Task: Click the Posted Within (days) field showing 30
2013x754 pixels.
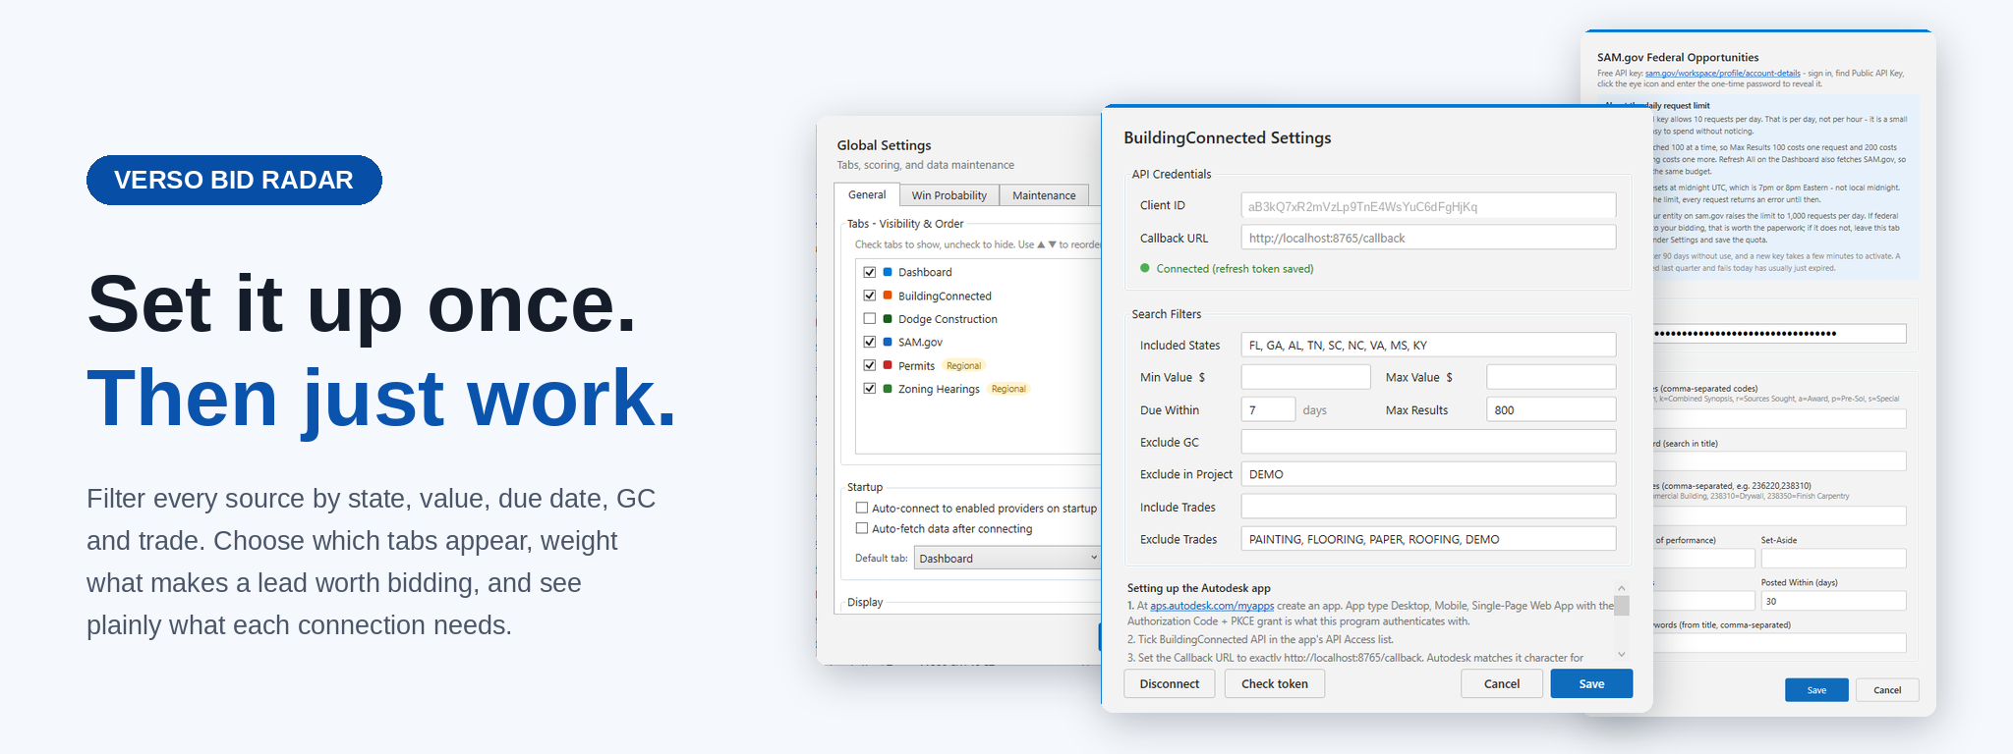Action: click(1833, 601)
